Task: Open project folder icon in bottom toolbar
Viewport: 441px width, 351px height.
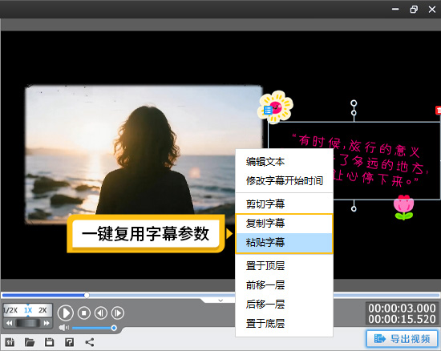Action: pos(30,342)
